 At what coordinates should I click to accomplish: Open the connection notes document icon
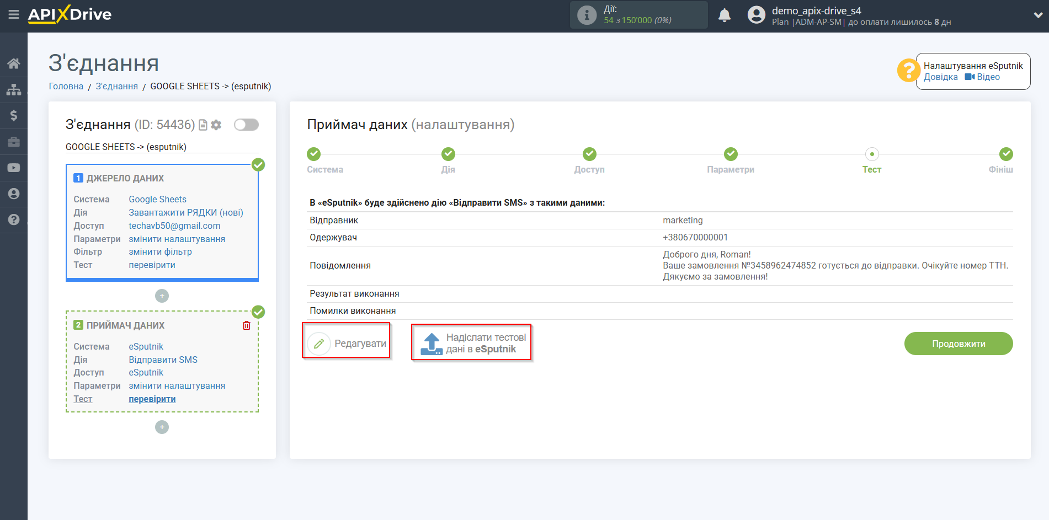tap(203, 125)
